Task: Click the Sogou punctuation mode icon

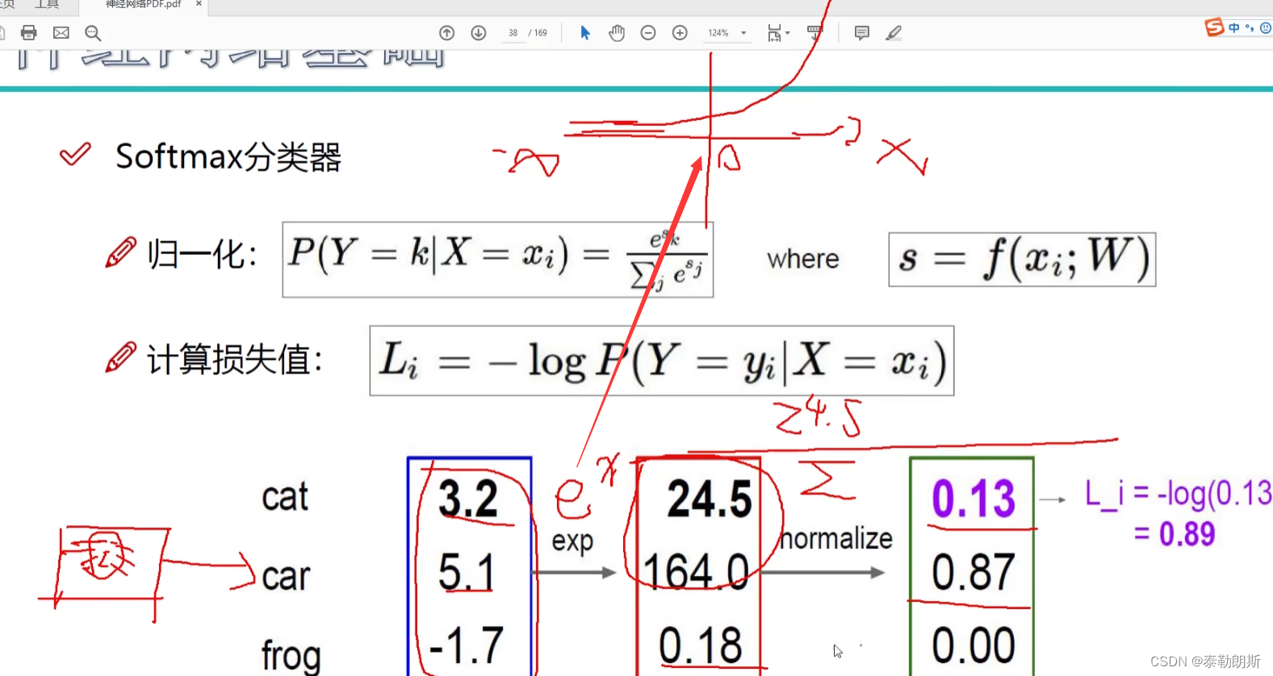Action: coord(1250,27)
